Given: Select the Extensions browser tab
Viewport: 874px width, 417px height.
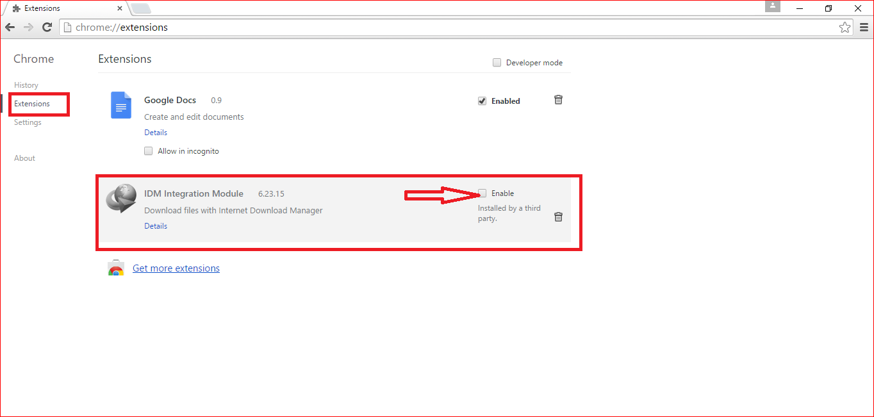Looking at the screenshot, I should click(x=67, y=8).
